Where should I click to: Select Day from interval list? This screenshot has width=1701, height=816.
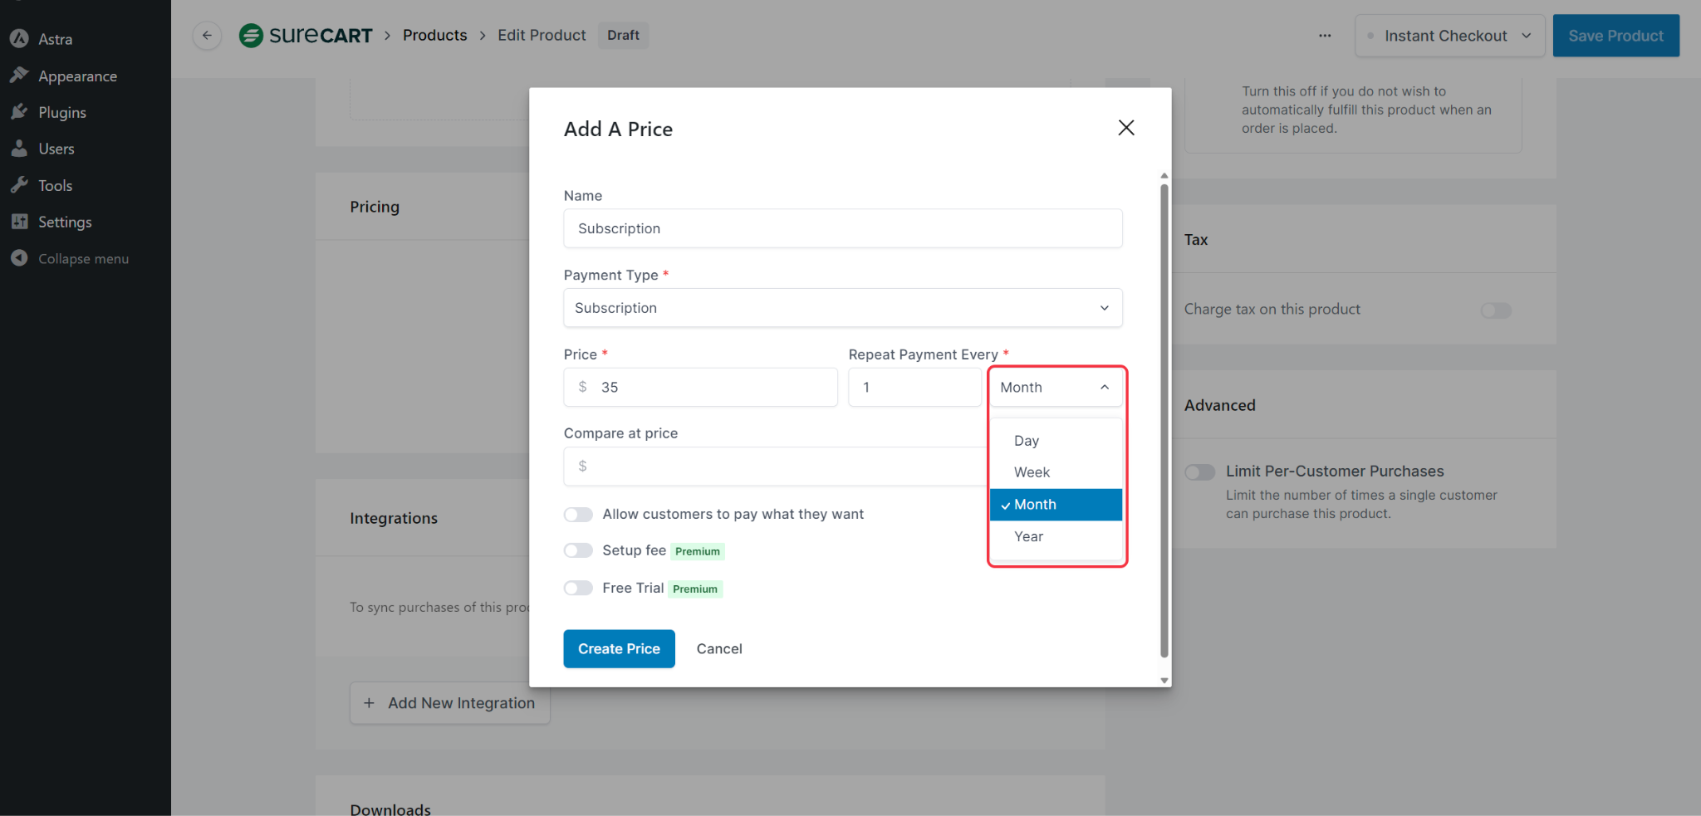click(x=1056, y=441)
